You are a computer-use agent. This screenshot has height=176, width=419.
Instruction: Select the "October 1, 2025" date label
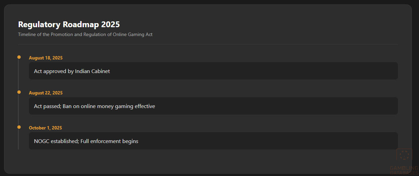(x=45, y=128)
